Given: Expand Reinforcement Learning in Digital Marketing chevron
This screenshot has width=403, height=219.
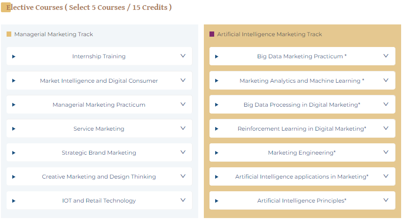Looking at the screenshot, I should coord(386,128).
